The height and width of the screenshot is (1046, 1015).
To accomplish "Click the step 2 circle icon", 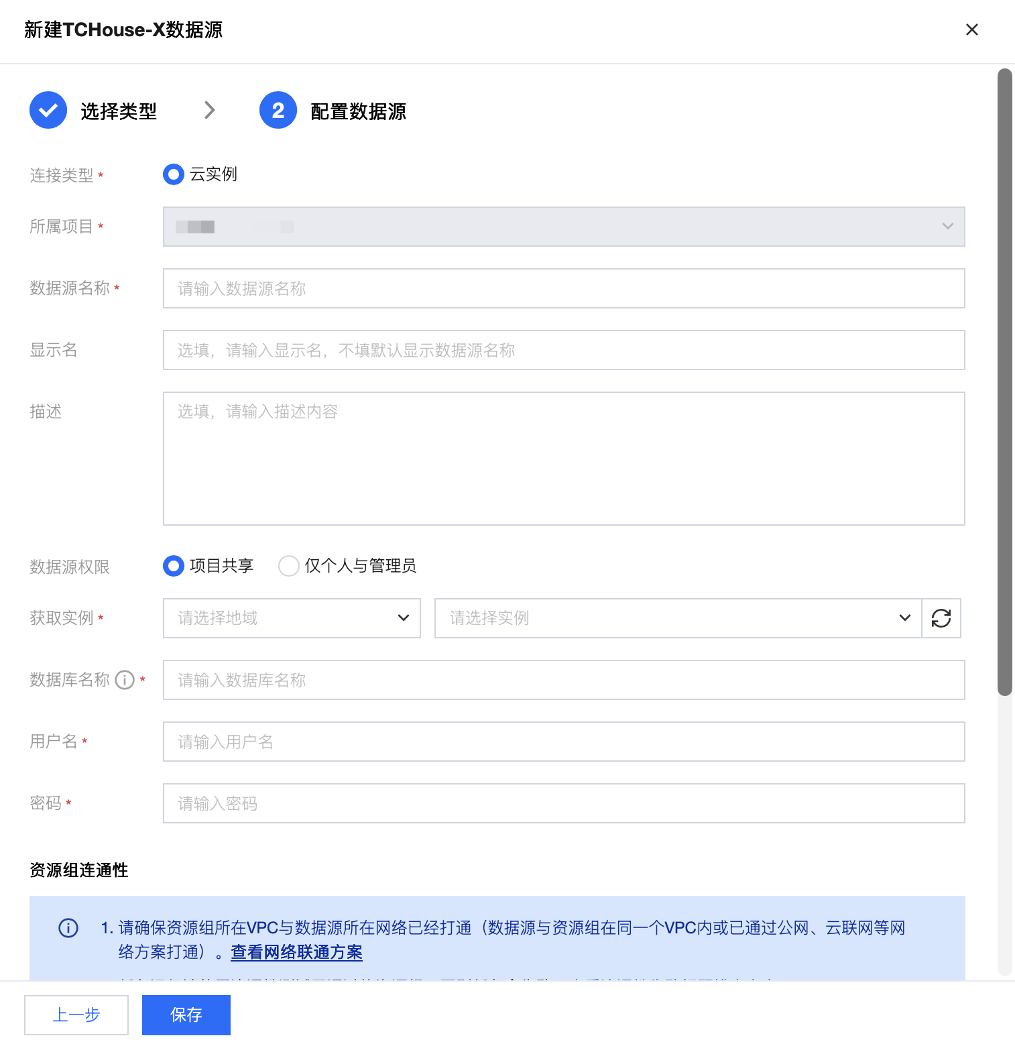I will 278,110.
